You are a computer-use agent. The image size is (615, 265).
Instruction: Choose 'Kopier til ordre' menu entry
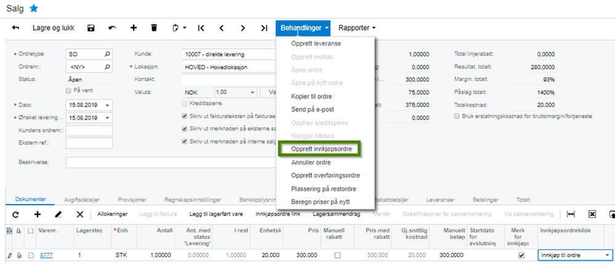tap(314, 96)
